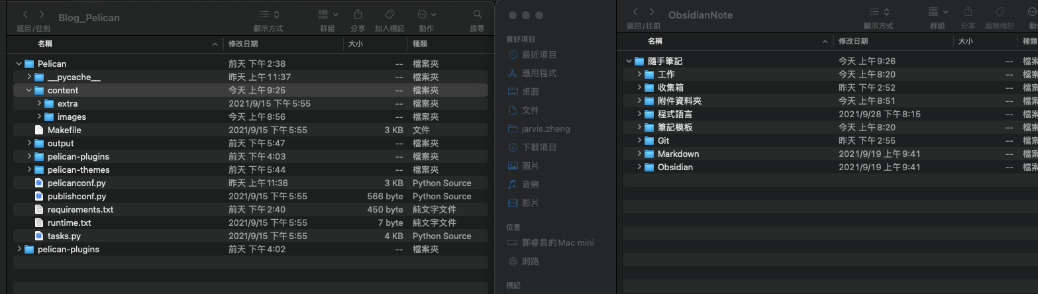The height and width of the screenshot is (294, 1038).
Task: Go back in Blog_Pelican window
Action: (x=25, y=14)
